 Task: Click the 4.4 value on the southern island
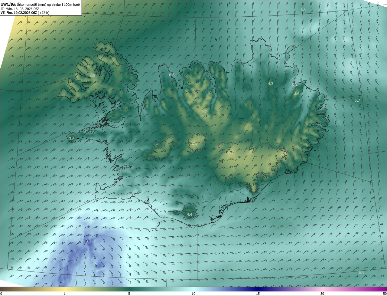pos(190,214)
